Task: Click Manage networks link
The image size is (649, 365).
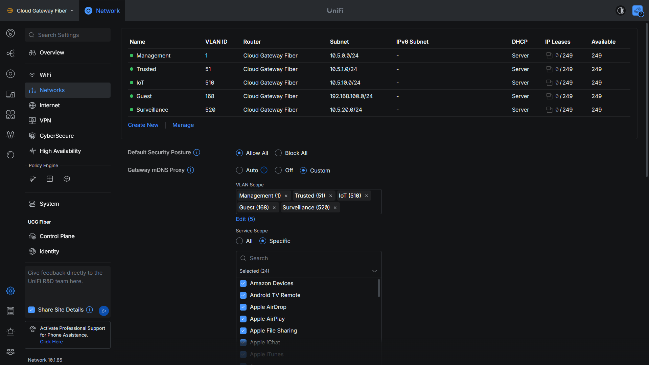Action: (183, 125)
